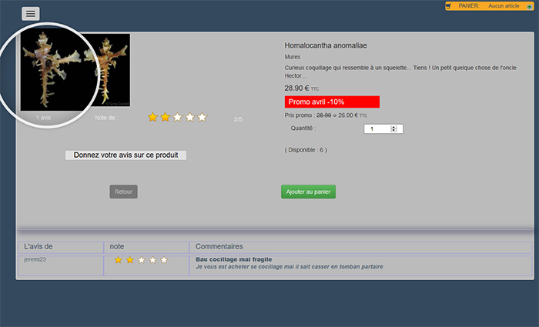Click the Disponible : 6 stock text
The height and width of the screenshot is (327, 539).
[306, 150]
